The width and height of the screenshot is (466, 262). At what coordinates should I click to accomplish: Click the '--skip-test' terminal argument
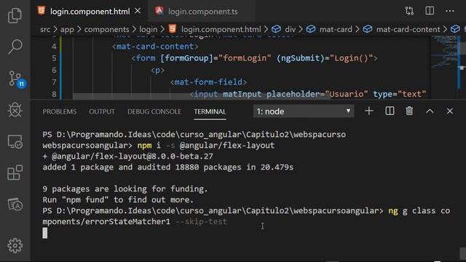click(201, 221)
